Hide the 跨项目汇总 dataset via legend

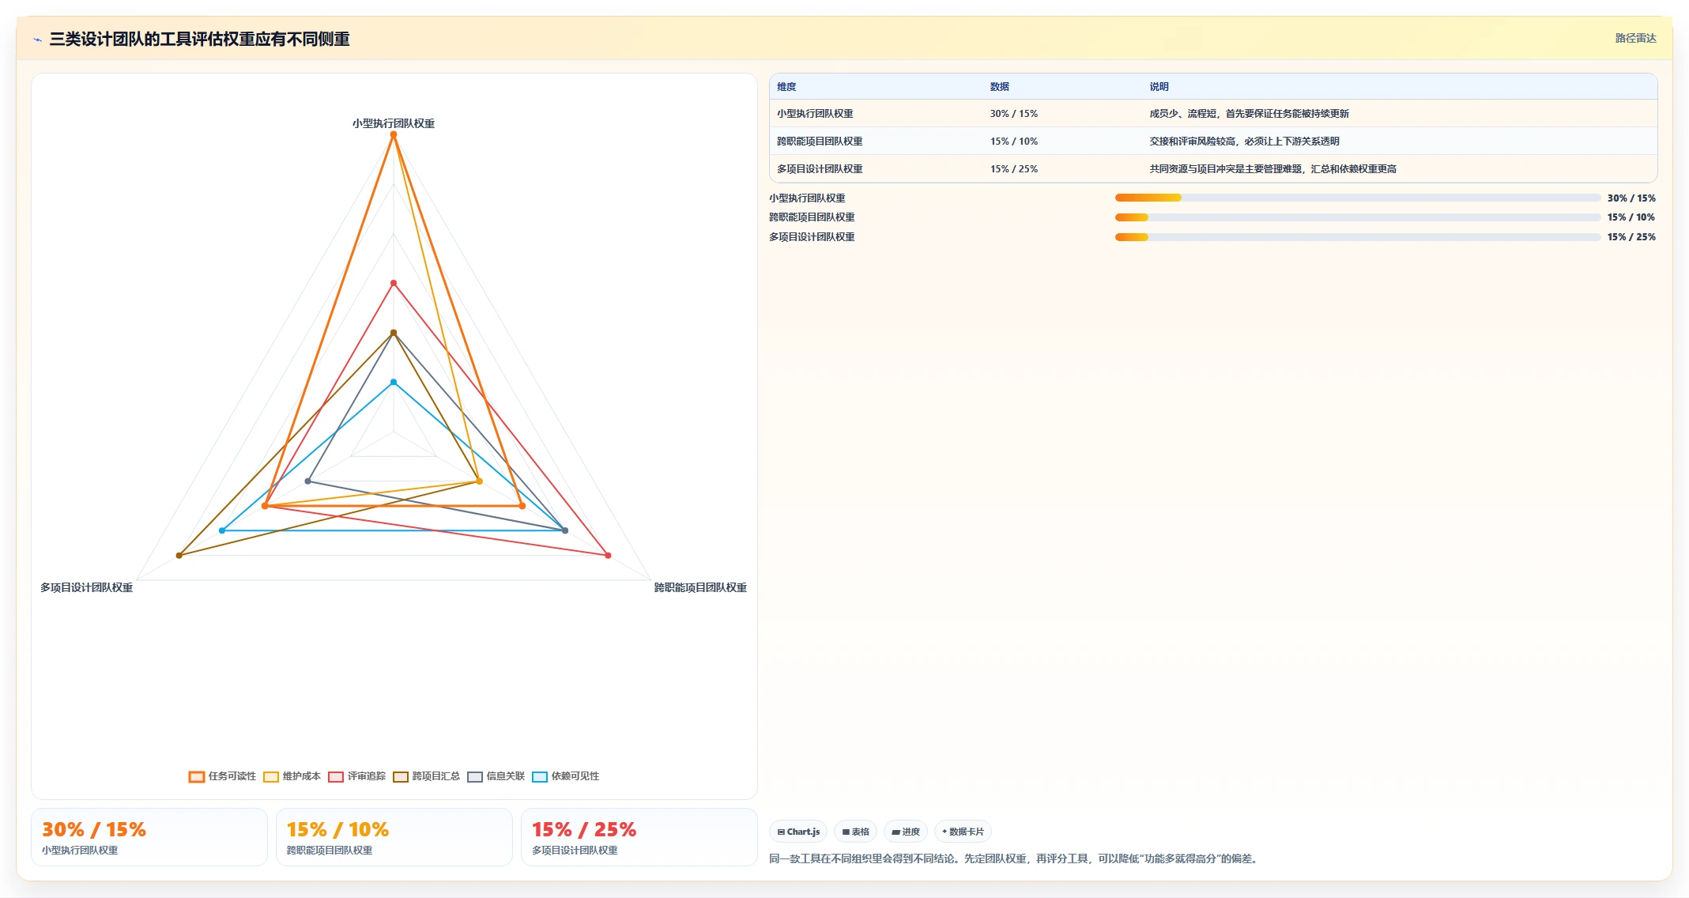point(426,776)
